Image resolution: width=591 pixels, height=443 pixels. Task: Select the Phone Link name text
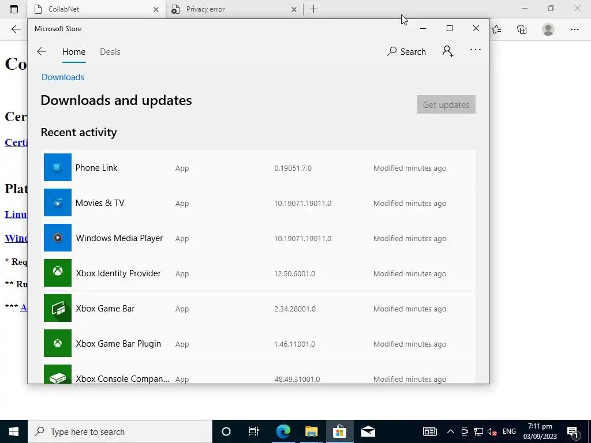[96, 168]
